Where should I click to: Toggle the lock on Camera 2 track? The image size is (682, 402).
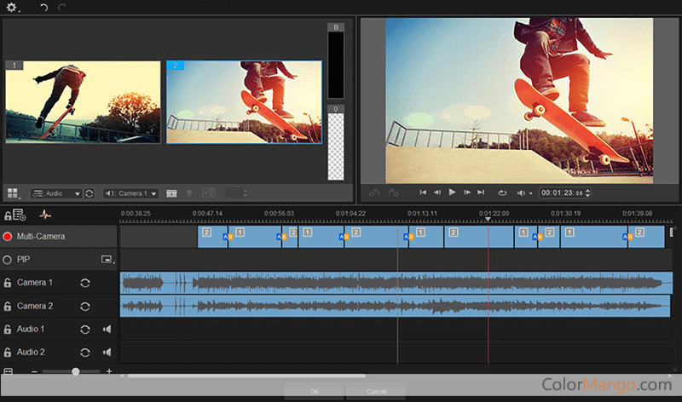8,306
